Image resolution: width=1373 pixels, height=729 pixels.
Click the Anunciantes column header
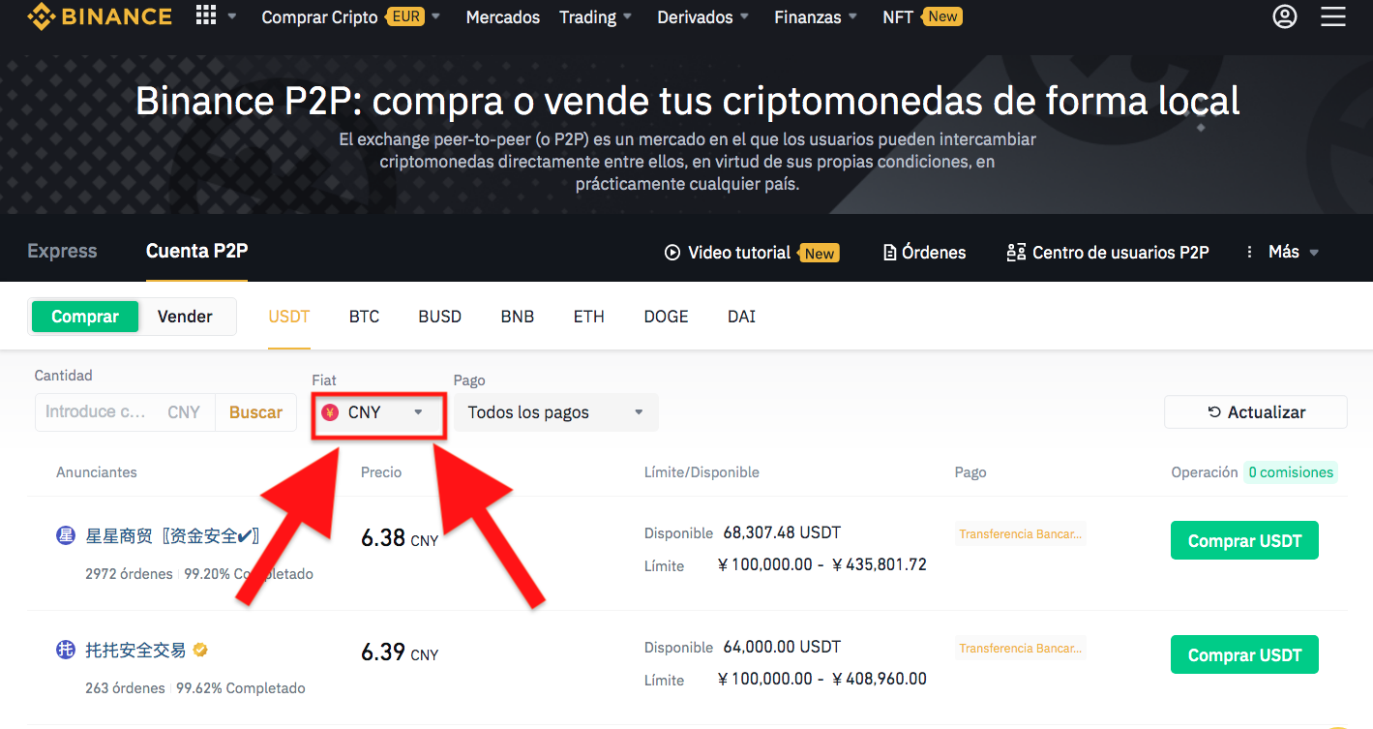pyautogui.click(x=97, y=472)
